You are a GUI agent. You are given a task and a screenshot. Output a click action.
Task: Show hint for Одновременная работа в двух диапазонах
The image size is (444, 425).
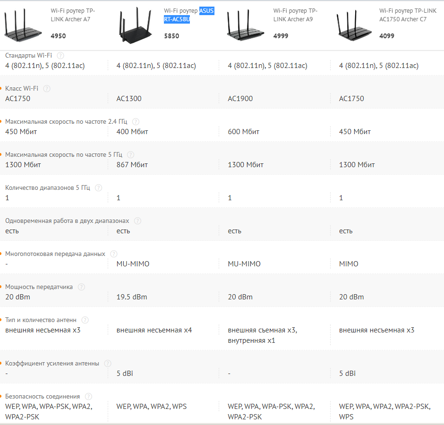pyautogui.click(x=137, y=221)
